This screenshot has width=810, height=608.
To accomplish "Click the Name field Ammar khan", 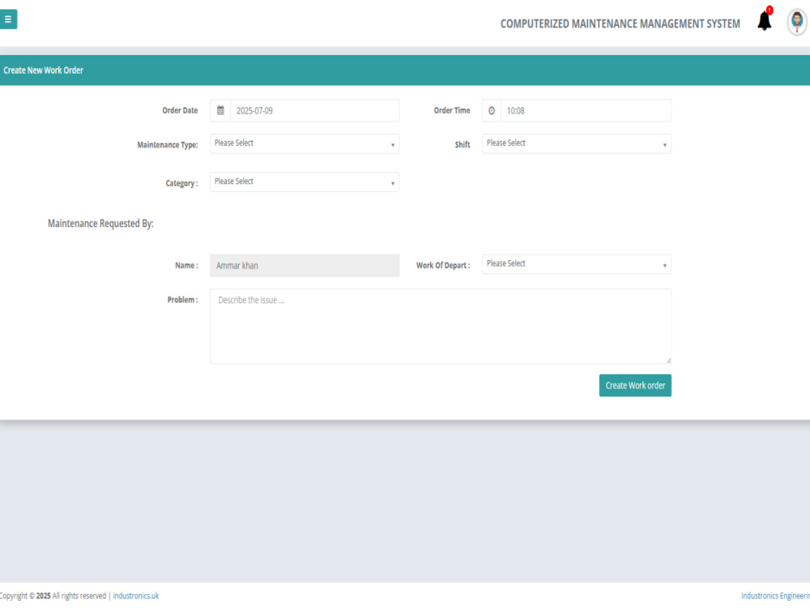I will pos(305,265).
